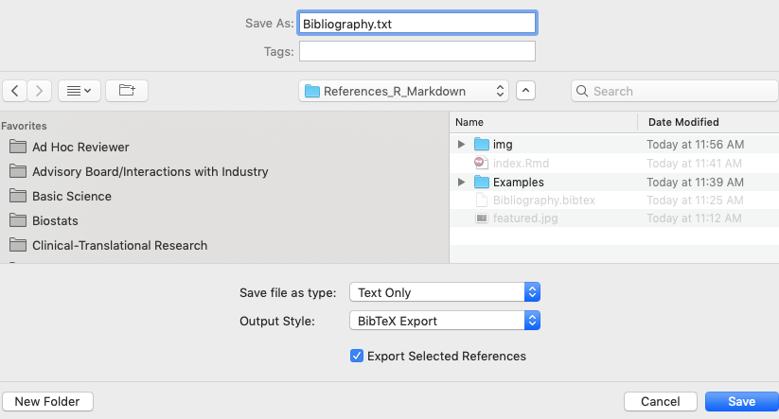
Task: Select the img folder icon
Action: (482, 145)
